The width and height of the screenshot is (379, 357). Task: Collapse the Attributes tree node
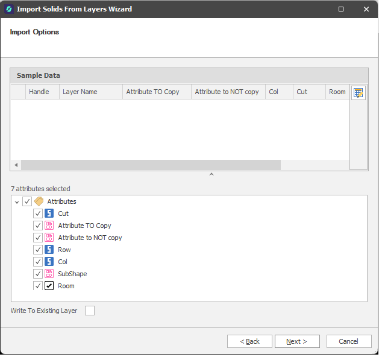[x=17, y=201]
